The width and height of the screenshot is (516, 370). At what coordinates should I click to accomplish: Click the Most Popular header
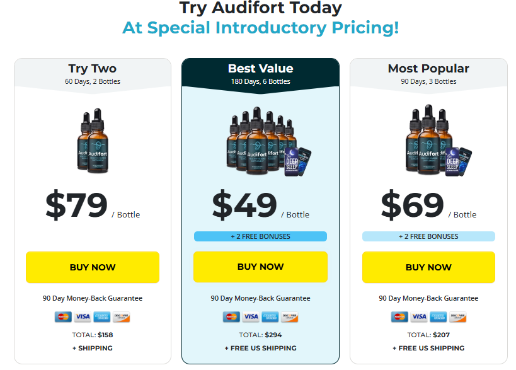(x=428, y=74)
